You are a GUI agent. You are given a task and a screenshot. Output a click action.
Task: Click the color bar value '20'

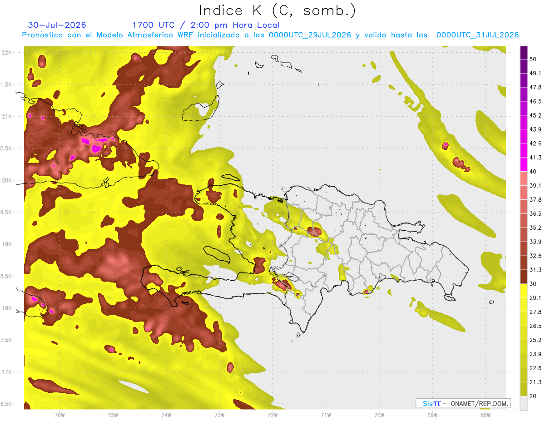coord(534,396)
